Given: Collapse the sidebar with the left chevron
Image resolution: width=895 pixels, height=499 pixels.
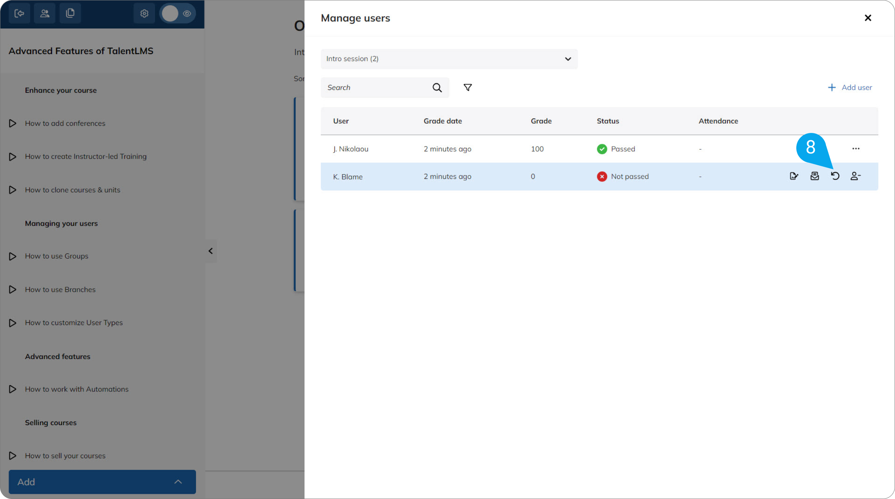Looking at the screenshot, I should point(211,251).
